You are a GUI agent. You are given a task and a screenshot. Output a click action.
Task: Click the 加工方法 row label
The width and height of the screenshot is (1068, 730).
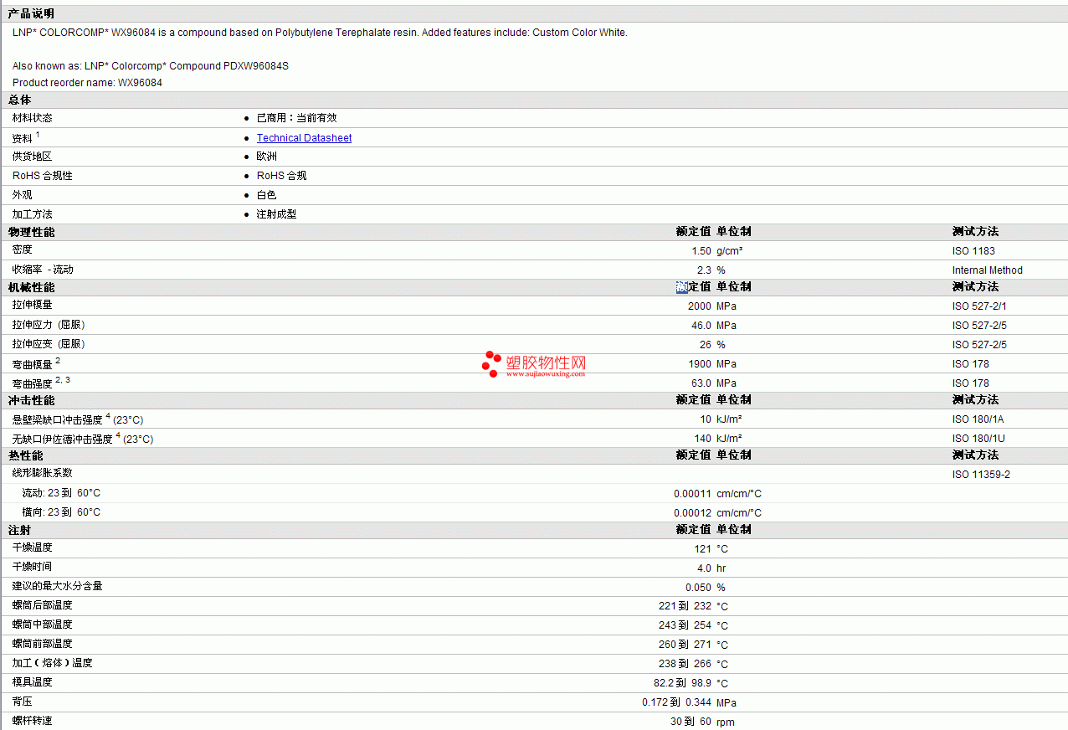coord(32,214)
